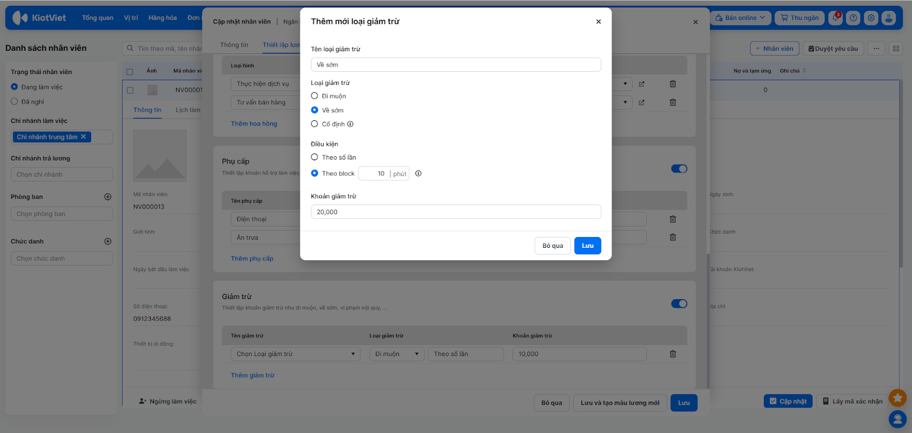
Task: Click the Lưu button in the dialog
Action: (587, 246)
